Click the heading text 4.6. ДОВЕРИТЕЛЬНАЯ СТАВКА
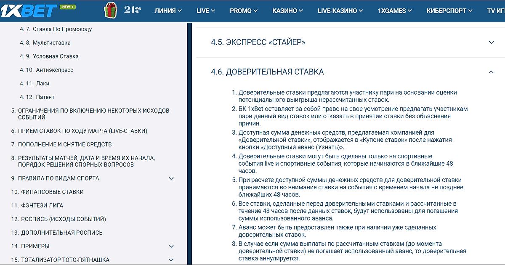 tap(267, 72)
